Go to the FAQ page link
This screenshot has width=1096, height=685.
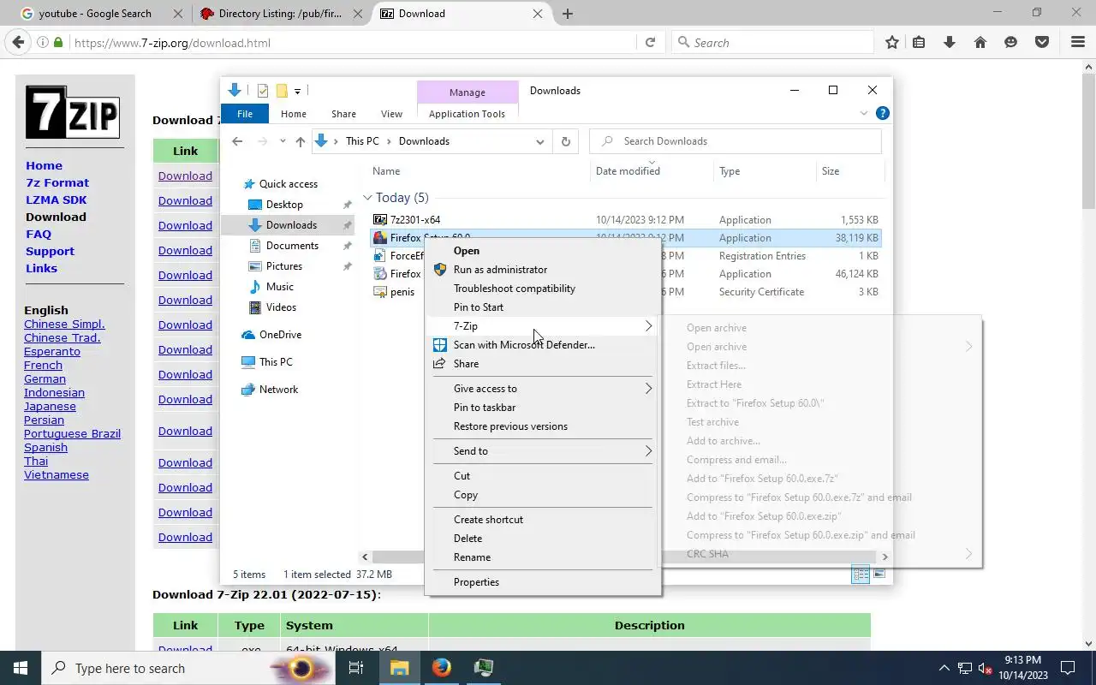point(39,234)
